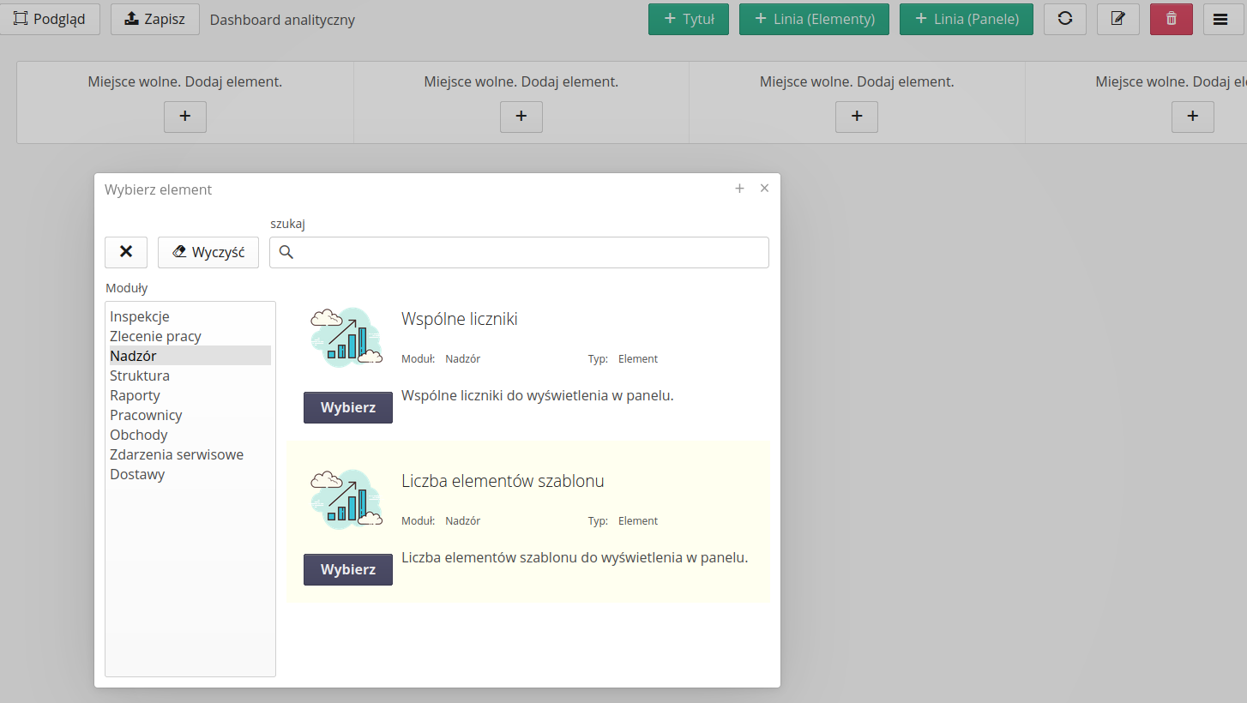
Task: Select Inspekcje in the modules list
Action: [x=140, y=316]
